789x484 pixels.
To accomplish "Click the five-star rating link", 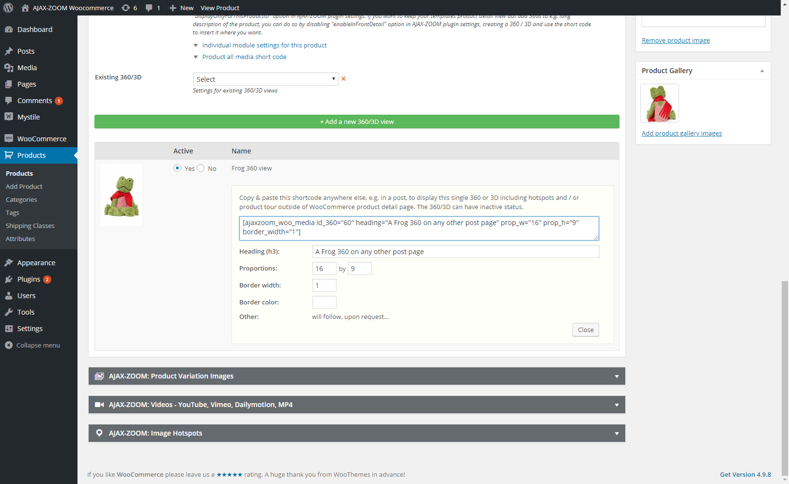I will [229, 474].
